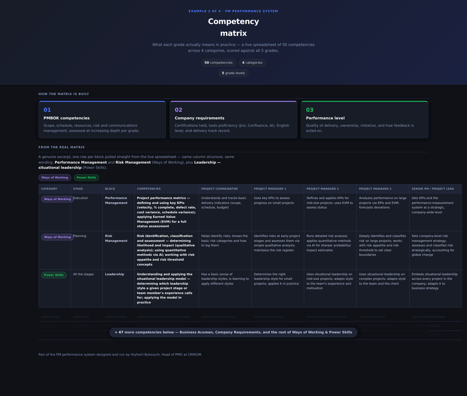467x396 pixels.
Task: Click the '+ 47 more competencies below' banner
Action: click(233, 332)
